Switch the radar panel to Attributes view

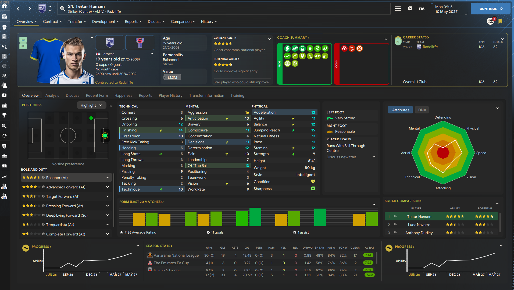click(x=401, y=110)
